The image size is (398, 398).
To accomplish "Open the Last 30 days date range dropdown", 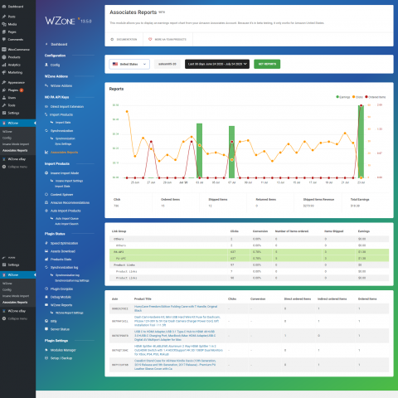I will tap(217, 64).
